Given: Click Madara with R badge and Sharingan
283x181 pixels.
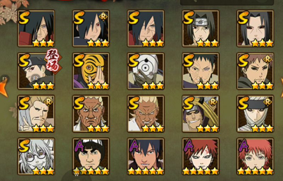Looking at the screenshot, I should (91, 28).
